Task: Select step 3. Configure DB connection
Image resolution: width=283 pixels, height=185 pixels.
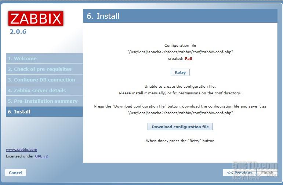Action: click(44, 80)
